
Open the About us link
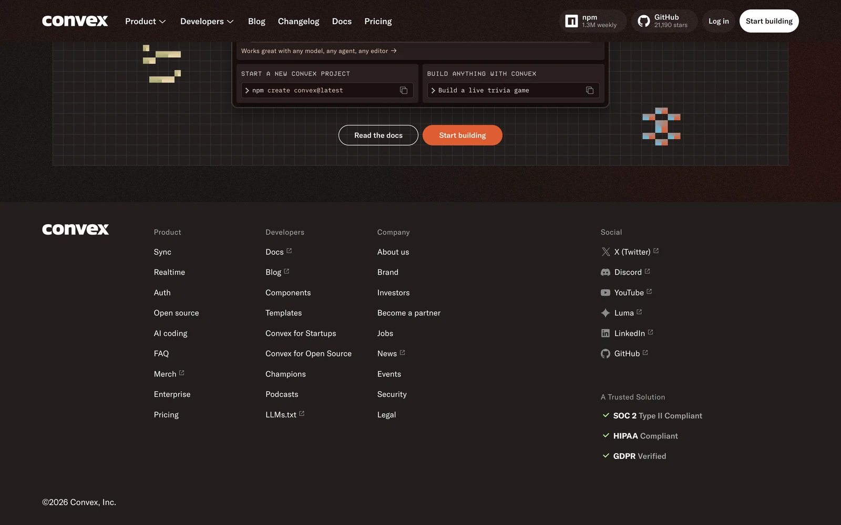393,252
